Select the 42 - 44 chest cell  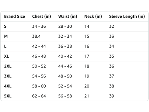coord(39,46)
